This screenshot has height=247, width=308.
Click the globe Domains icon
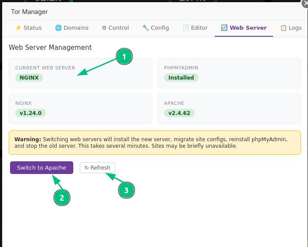tap(58, 28)
